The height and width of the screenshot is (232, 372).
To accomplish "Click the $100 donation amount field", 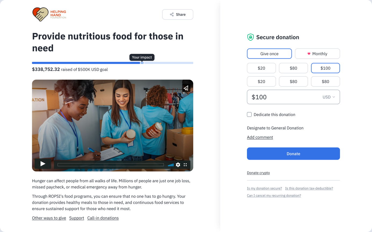I will (293, 97).
